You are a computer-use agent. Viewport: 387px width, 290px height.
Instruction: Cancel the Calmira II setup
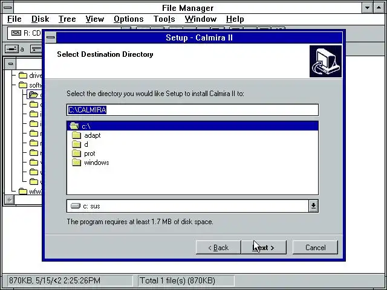tap(315, 247)
